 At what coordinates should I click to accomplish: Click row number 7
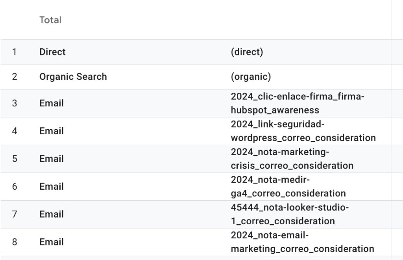[15, 214]
